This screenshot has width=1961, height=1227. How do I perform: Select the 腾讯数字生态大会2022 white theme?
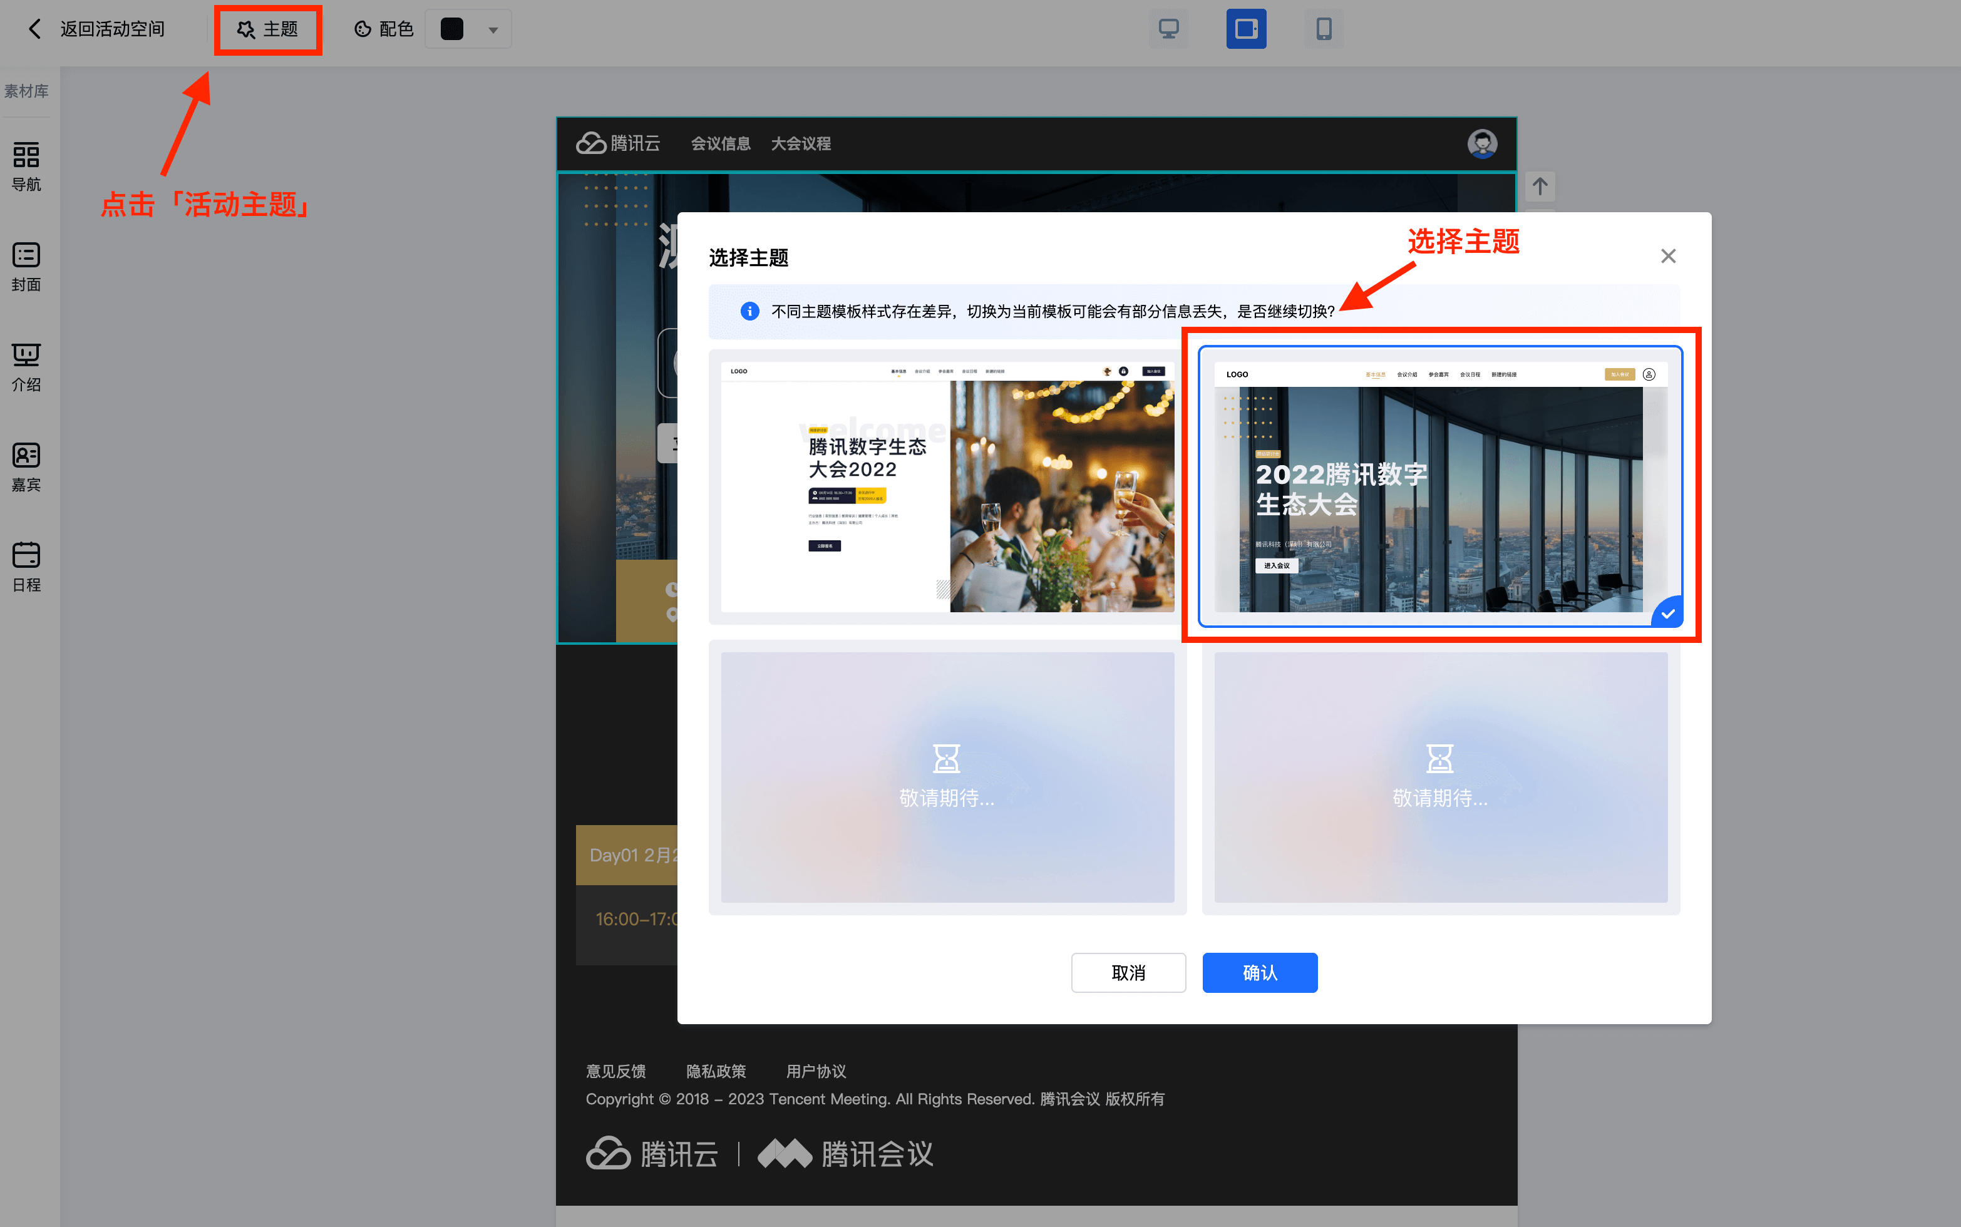(947, 487)
